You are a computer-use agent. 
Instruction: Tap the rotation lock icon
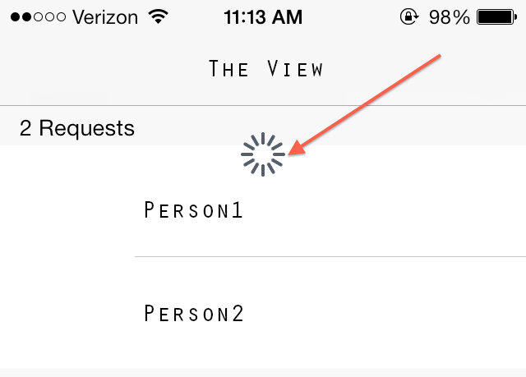coord(409,16)
